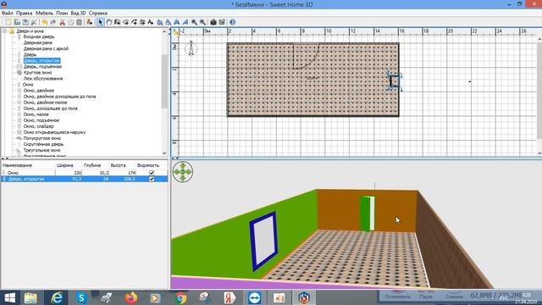Click plan view scrollbar down arrow
The image size is (542, 305).
point(539,152)
